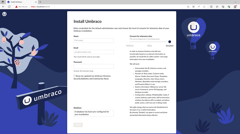Screen dimensions: 240x134
Task: Click the Install Umbraco heading
Action: pos(88,21)
